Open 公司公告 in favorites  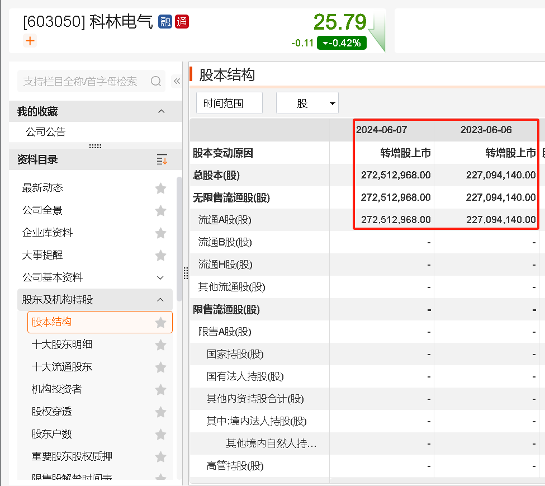click(x=45, y=132)
